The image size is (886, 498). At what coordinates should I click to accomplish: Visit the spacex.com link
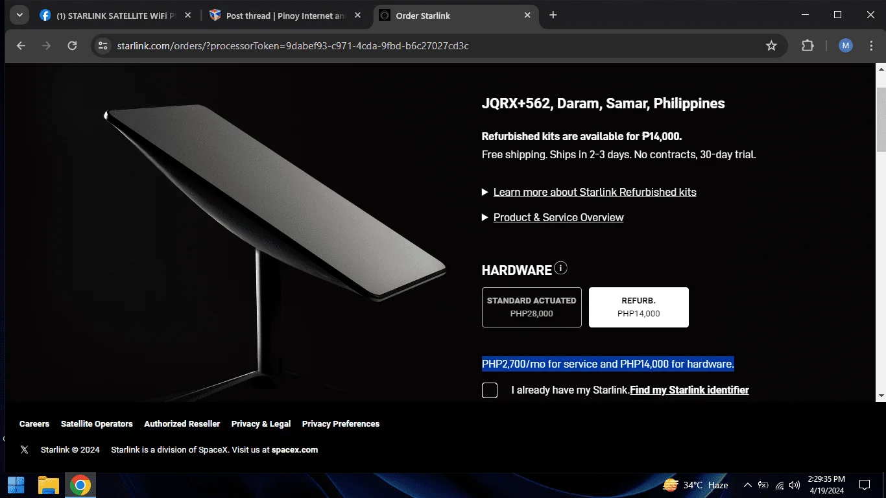[x=294, y=449]
